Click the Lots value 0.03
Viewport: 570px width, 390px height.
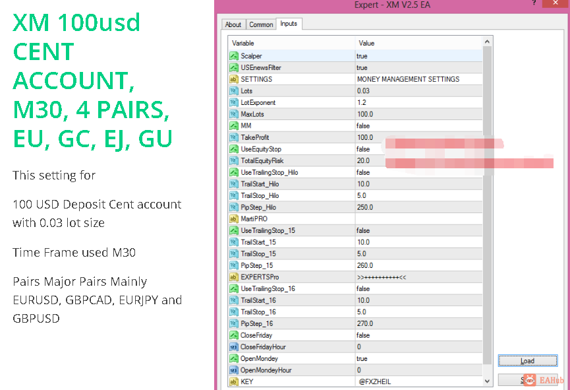363,91
